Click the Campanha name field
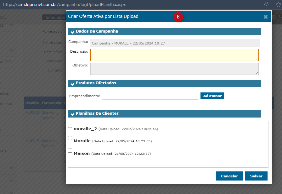This screenshot has height=194, width=282. (x=175, y=43)
